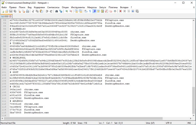This screenshot has height=125, width=196.
Task: Open the Опции menu
Action: point(65,8)
